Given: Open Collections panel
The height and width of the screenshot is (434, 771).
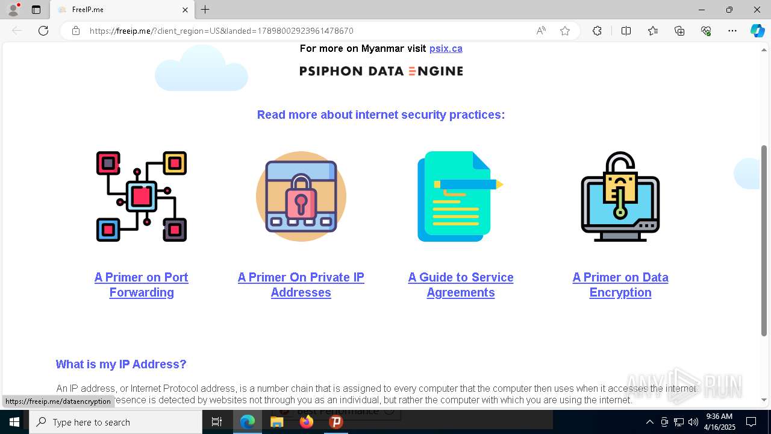Looking at the screenshot, I should pyautogui.click(x=679, y=31).
